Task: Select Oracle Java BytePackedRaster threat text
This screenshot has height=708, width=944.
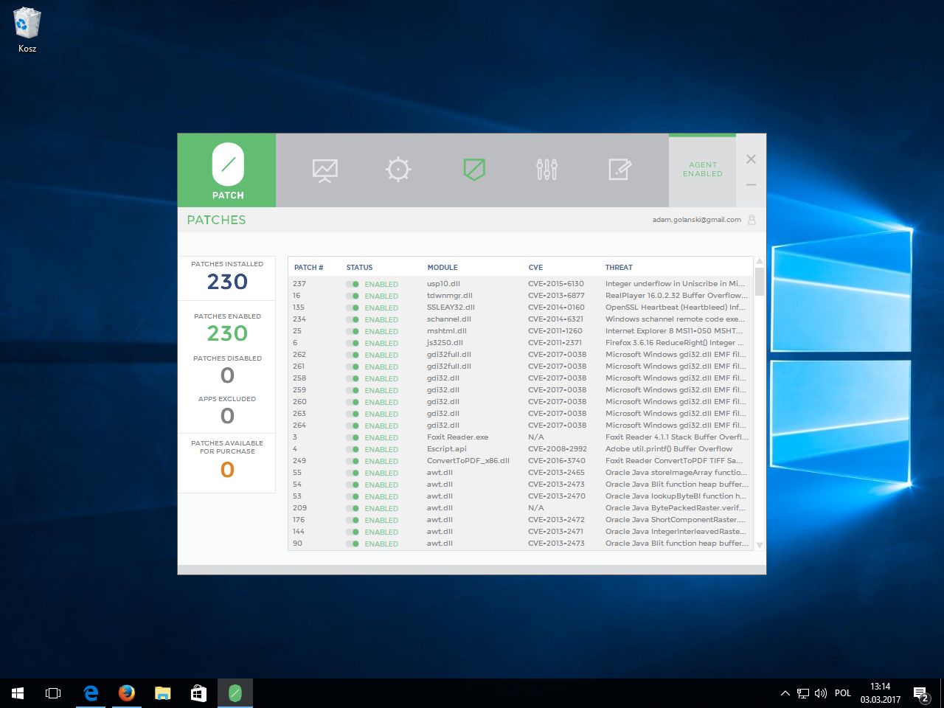Action: 676,508
